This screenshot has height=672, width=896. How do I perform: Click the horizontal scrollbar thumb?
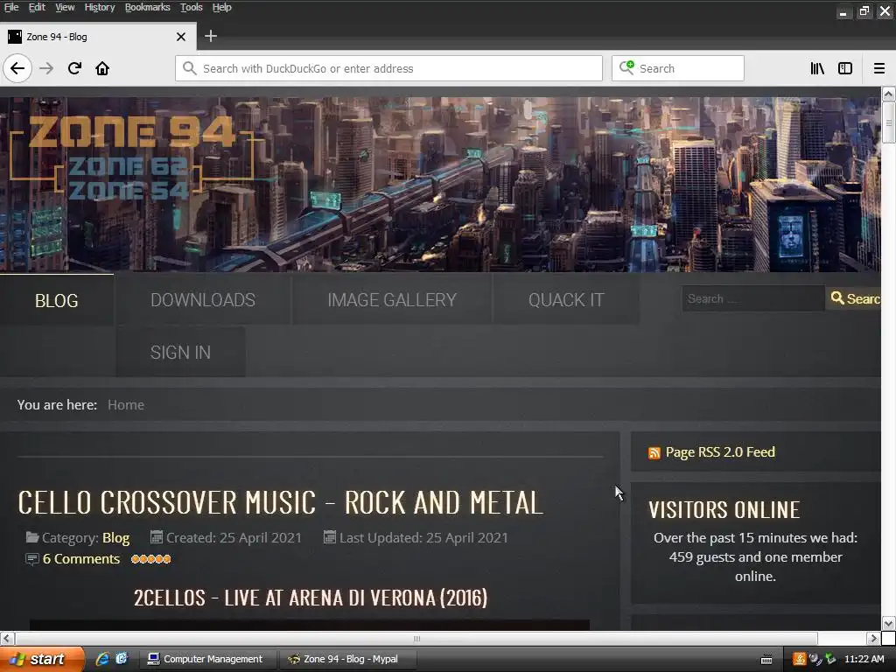(416, 638)
